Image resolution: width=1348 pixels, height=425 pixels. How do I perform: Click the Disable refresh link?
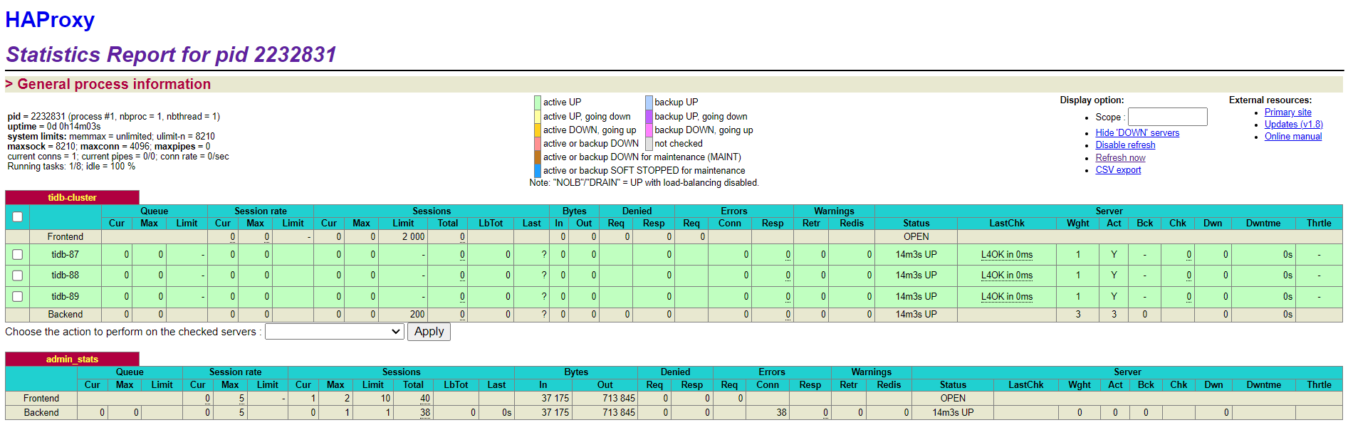click(1124, 145)
